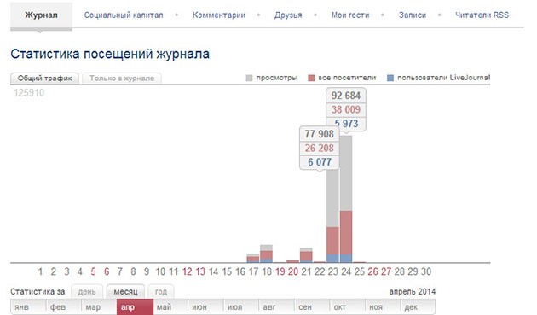
Task: Click the day label 26
Action: click(x=372, y=271)
